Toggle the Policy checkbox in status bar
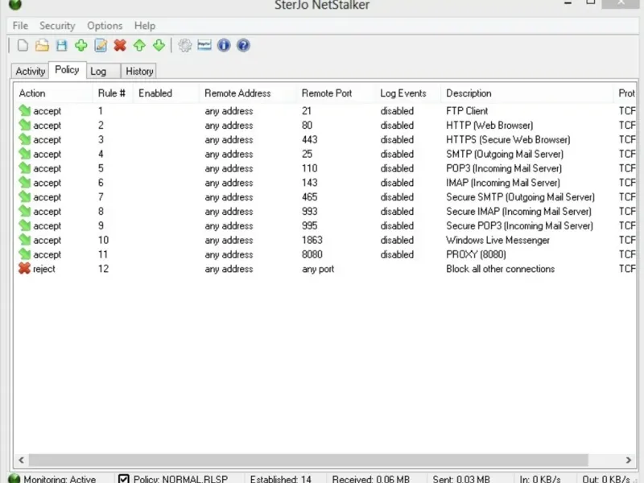 [124, 479]
